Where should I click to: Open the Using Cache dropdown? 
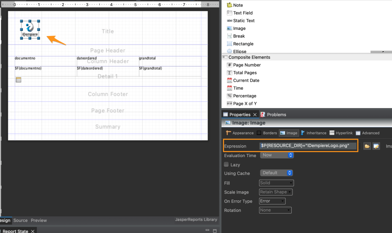pyautogui.click(x=276, y=173)
